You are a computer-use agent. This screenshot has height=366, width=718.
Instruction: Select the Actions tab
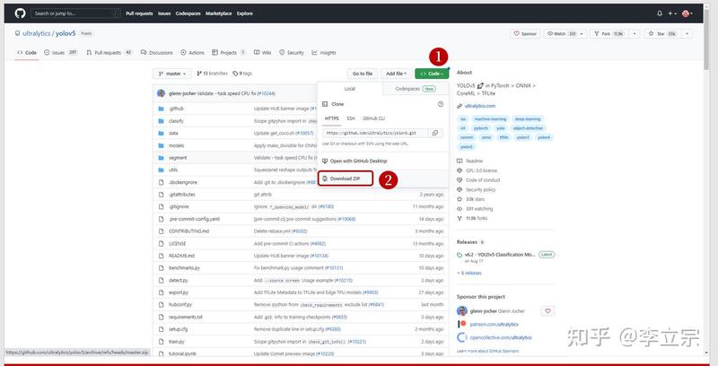pyautogui.click(x=192, y=53)
